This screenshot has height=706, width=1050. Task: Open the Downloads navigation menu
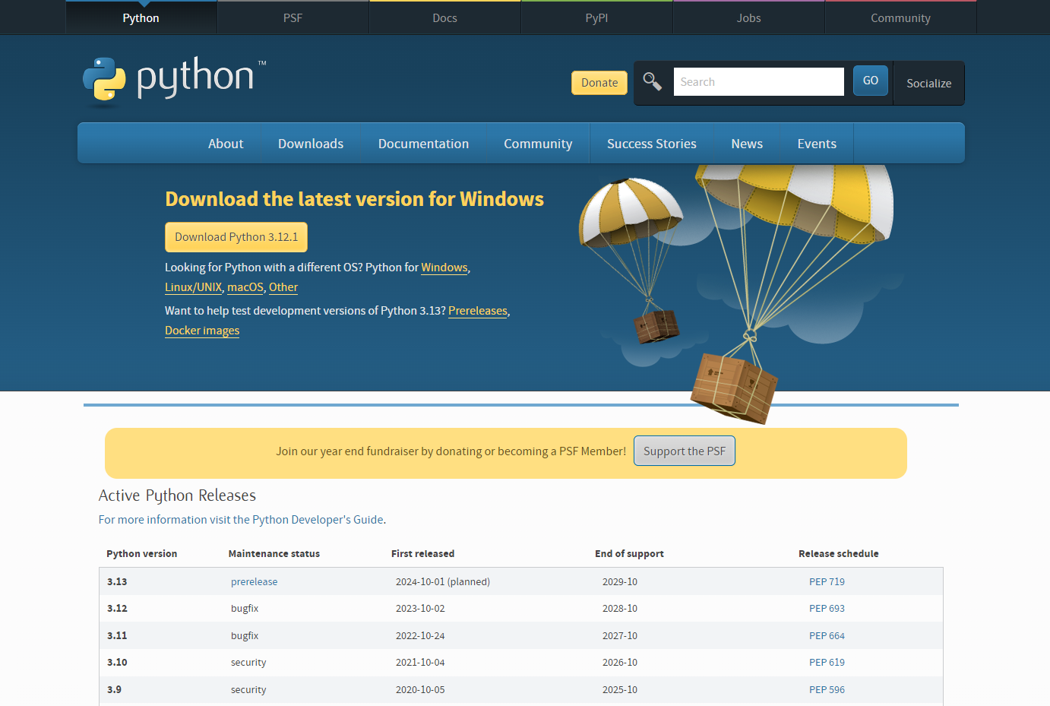coord(311,144)
